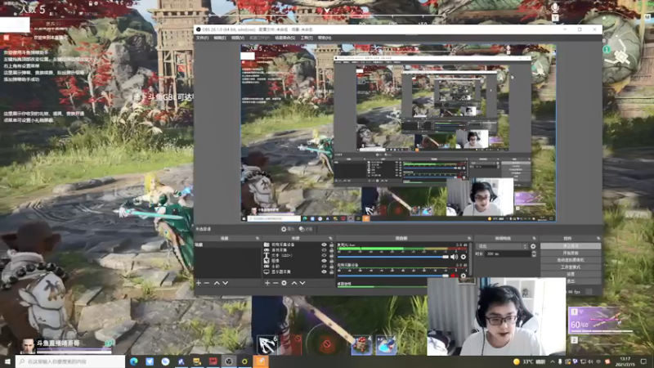Move the scene down in the Scenes panel
This screenshot has height=368, width=654.
click(x=226, y=283)
